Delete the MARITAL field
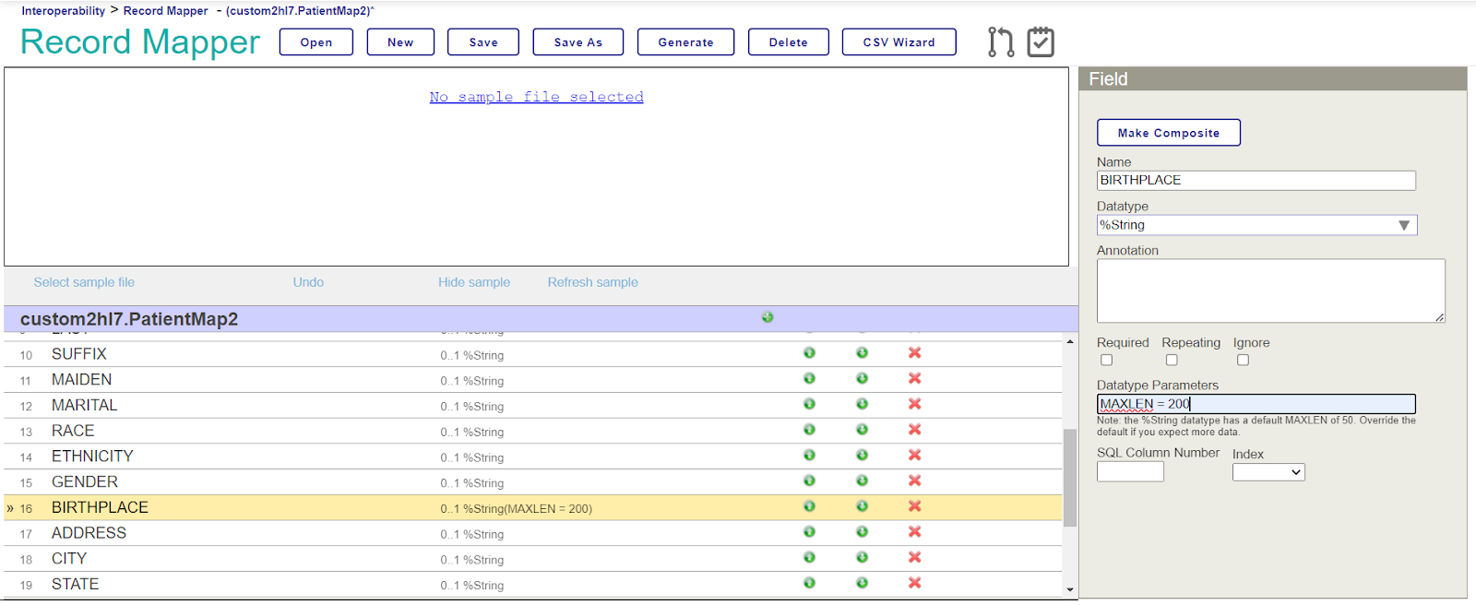 pyautogui.click(x=914, y=404)
